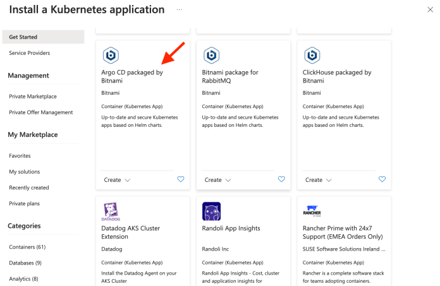
Task: Click the Management section heading
Action: click(x=28, y=76)
